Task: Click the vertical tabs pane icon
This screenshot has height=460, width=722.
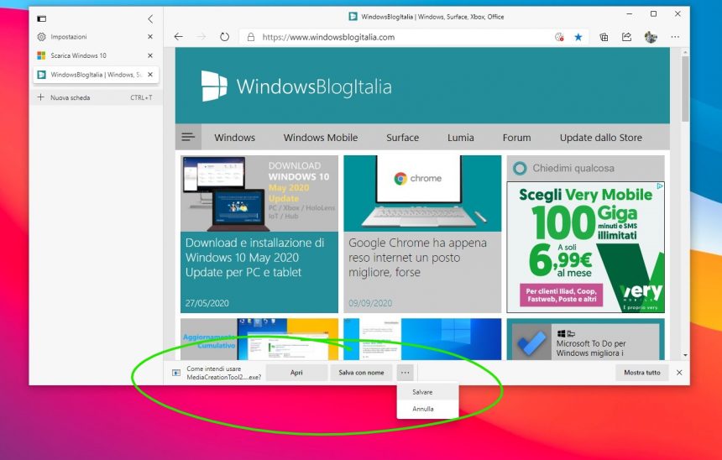Action: coord(41,18)
